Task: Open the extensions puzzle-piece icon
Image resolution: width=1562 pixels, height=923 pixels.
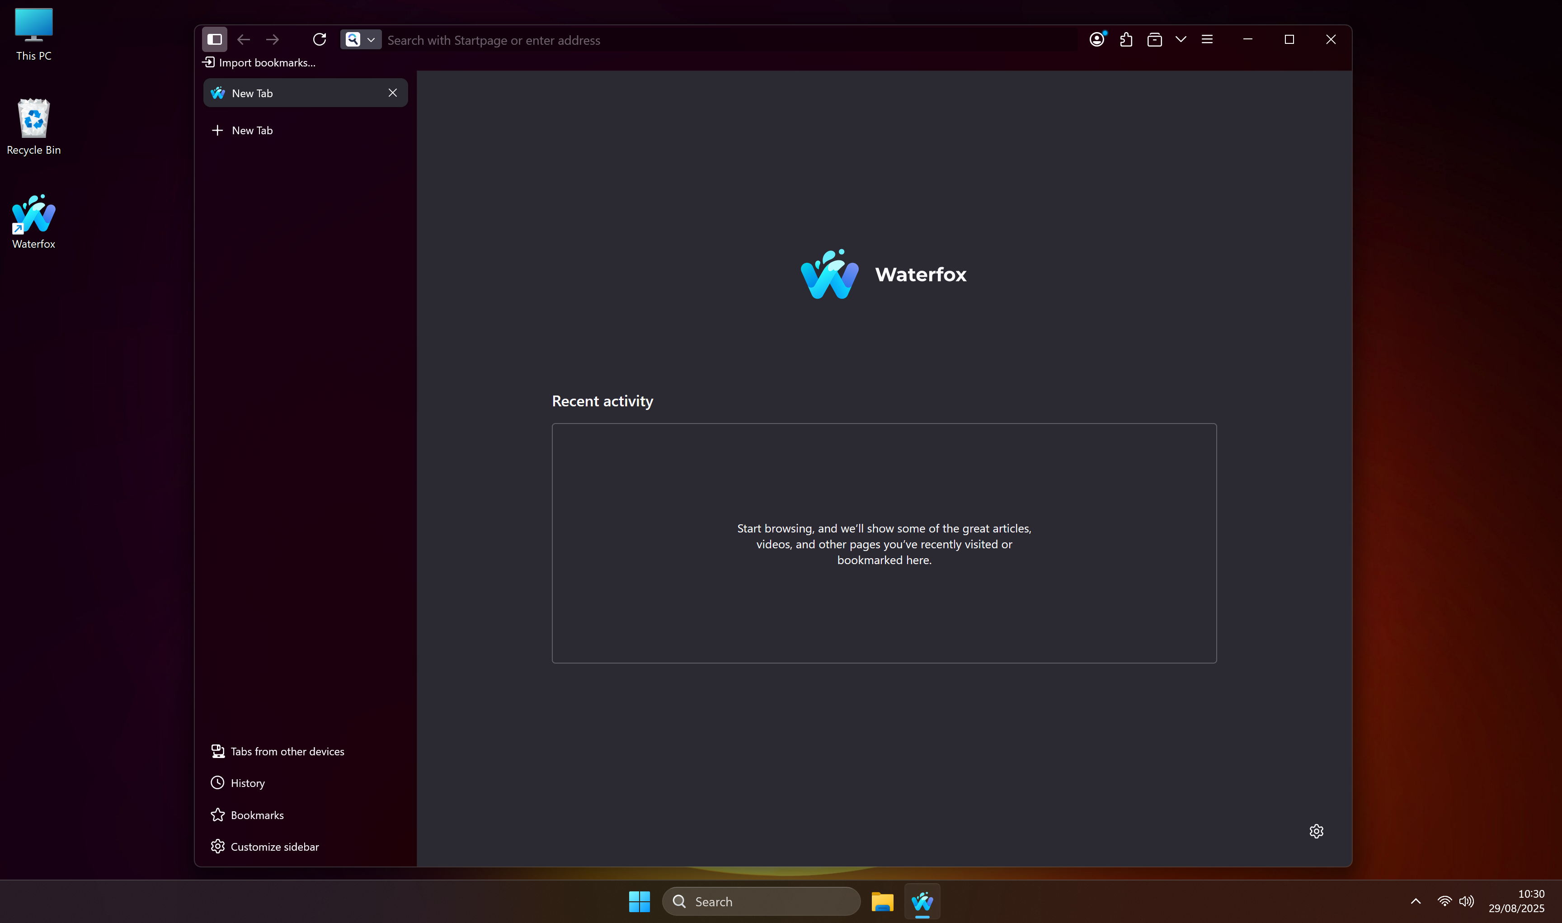Action: coord(1125,39)
